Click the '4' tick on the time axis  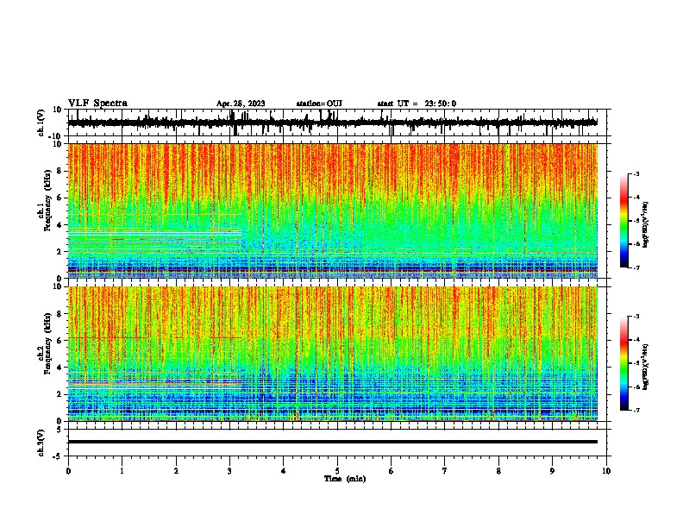pos(284,471)
